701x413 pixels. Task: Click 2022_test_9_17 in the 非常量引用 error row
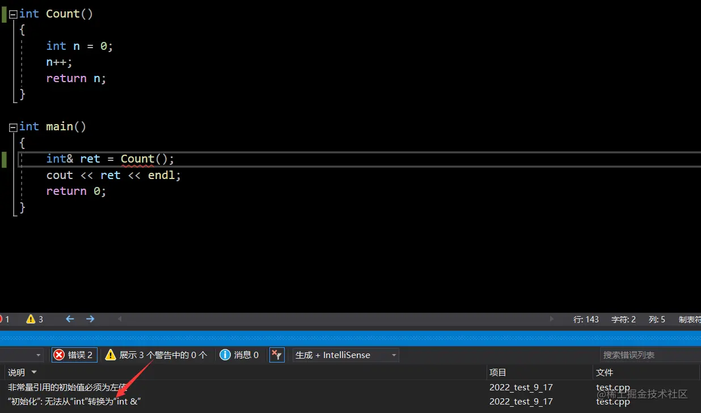521,388
